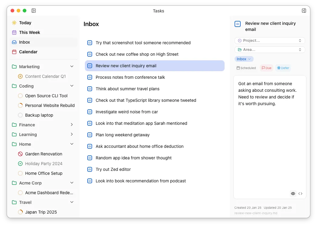Open the Japan Trip 2025 project

tap(41, 212)
